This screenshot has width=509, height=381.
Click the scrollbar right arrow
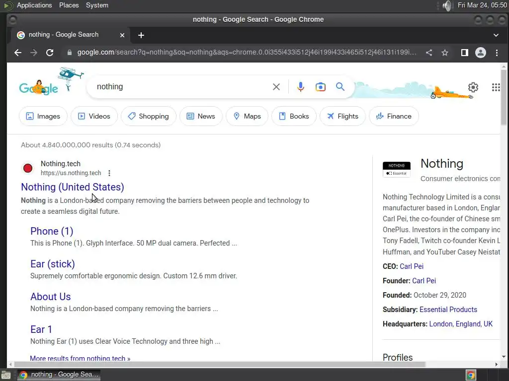click(497, 365)
